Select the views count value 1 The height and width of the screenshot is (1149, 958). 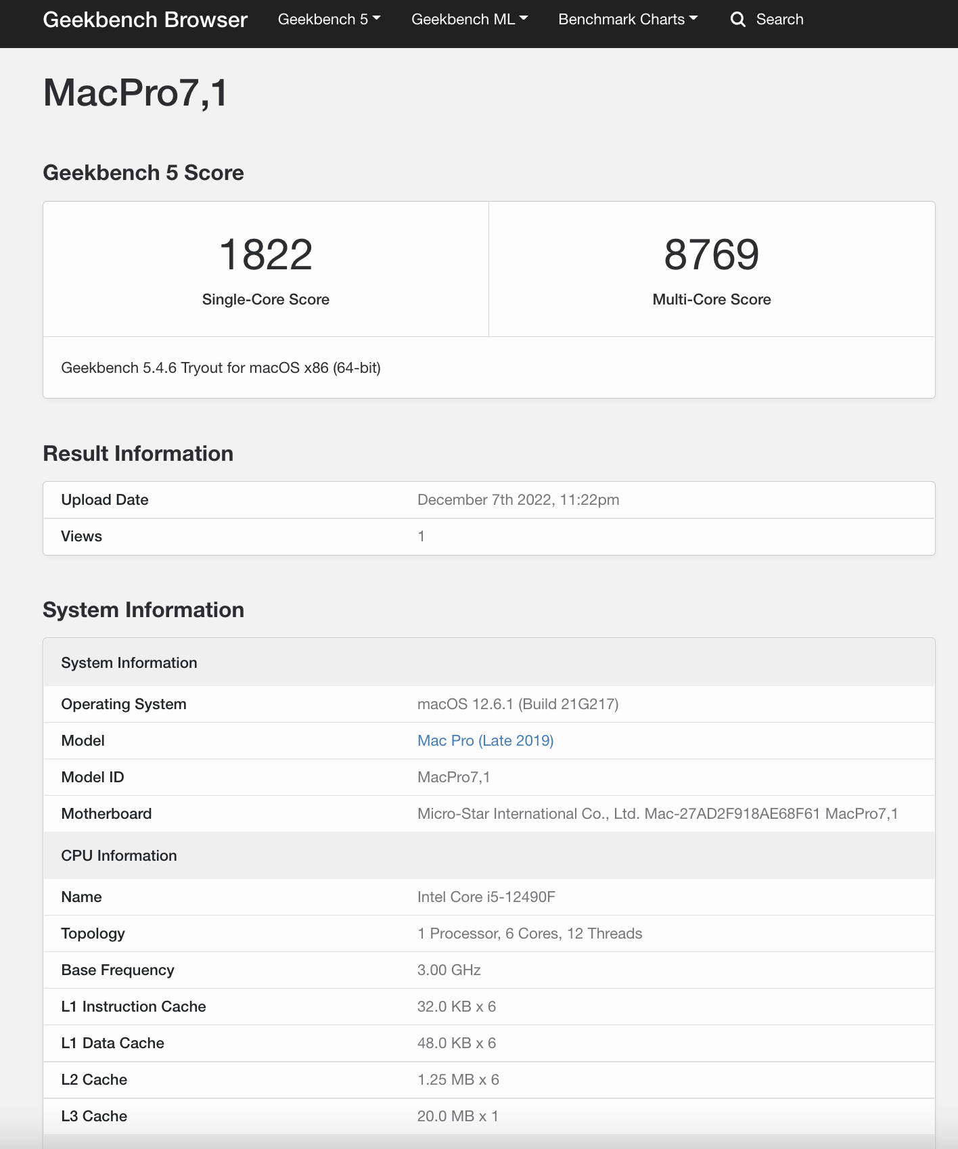tap(421, 536)
